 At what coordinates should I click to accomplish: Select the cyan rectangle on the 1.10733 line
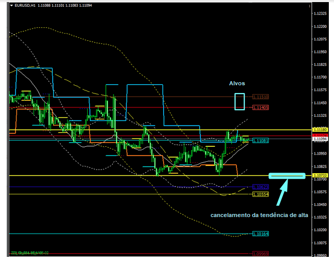287,176
